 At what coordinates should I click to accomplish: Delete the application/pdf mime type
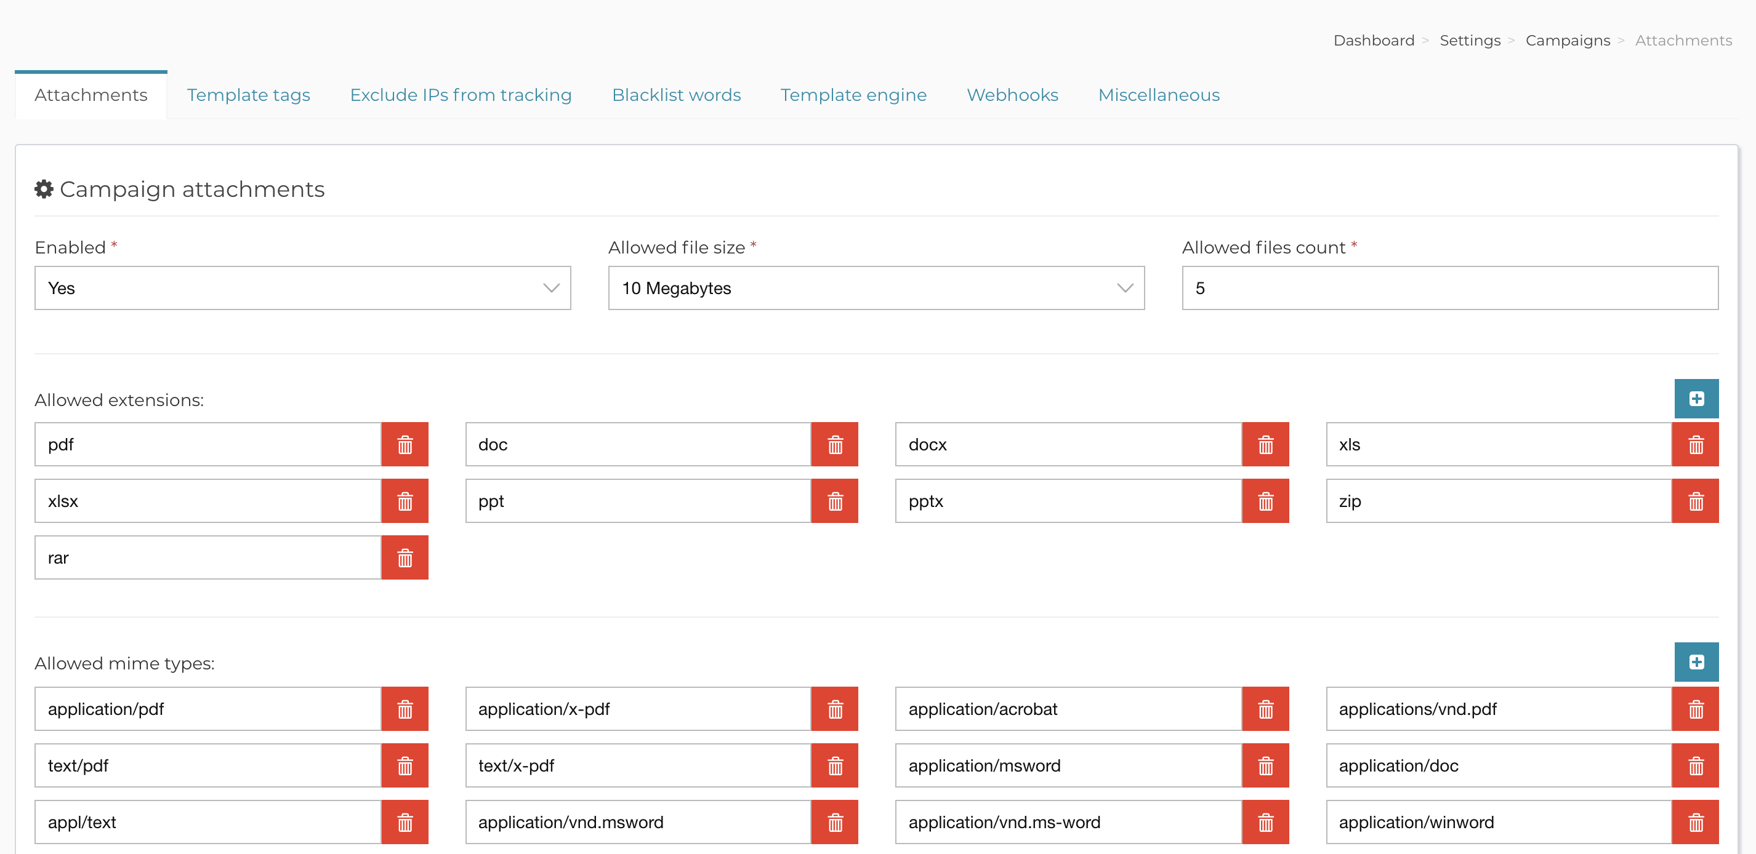click(405, 708)
